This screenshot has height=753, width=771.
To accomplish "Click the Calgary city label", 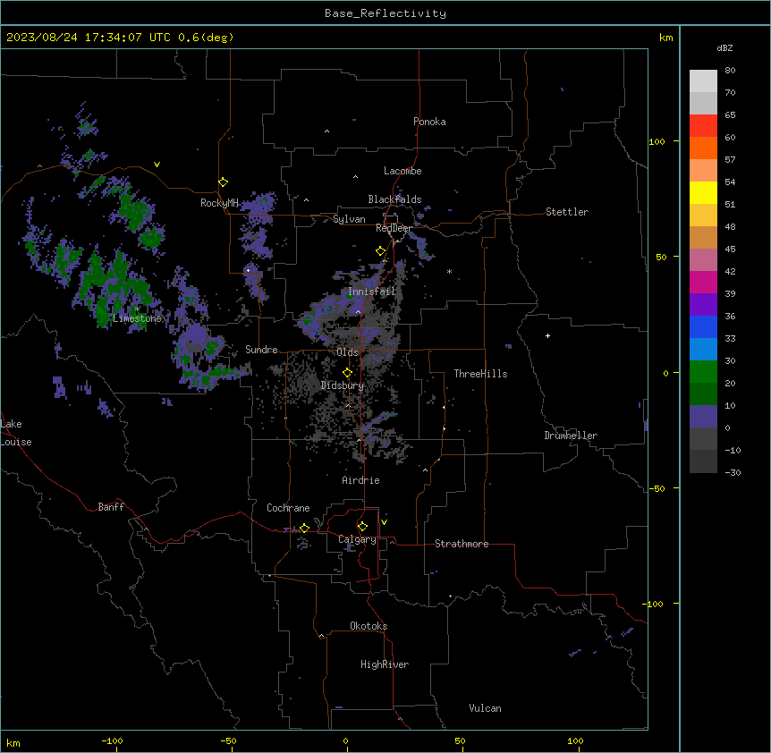I will 357,539.
